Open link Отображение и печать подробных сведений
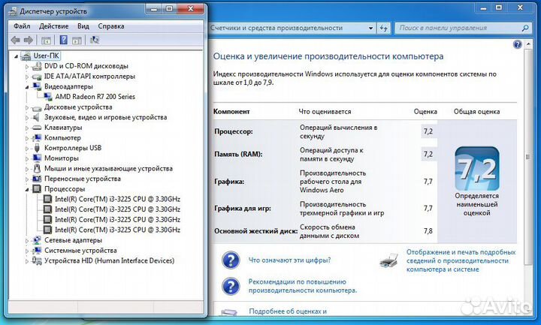The height and width of the screenshot is (325, 541). (x=461, y=261)
